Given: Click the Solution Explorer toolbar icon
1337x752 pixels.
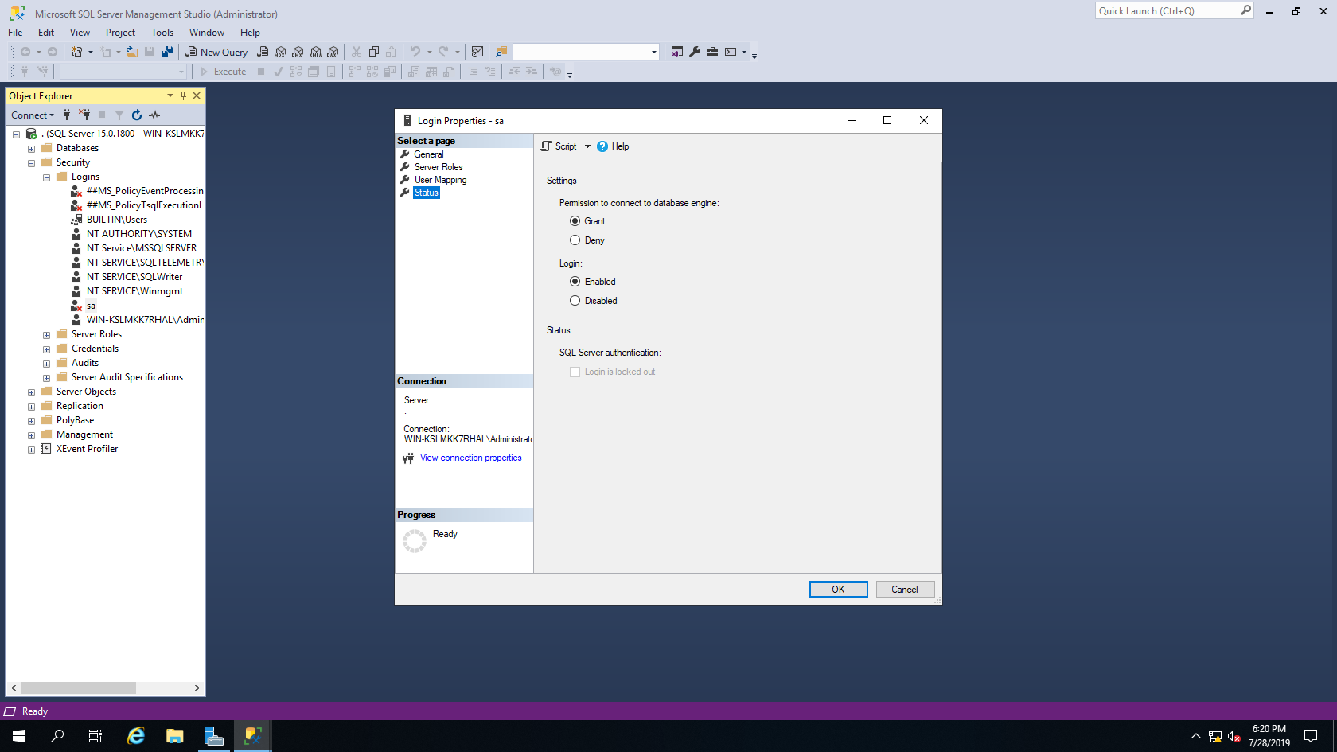Looking at the screenshot, I should (677, 52).
